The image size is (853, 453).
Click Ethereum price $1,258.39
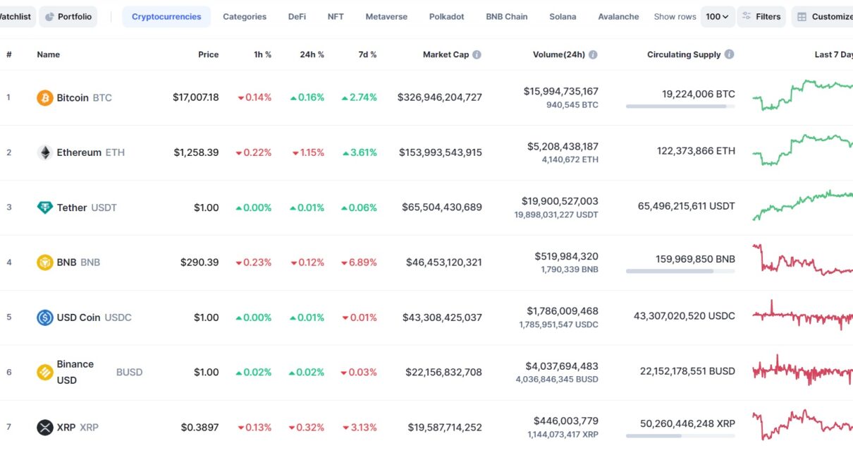(x=196, y=152)
